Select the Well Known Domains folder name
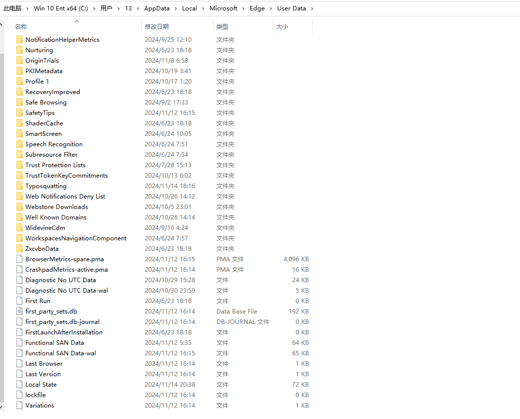This screenshot has height=419, width=520. 56,217
